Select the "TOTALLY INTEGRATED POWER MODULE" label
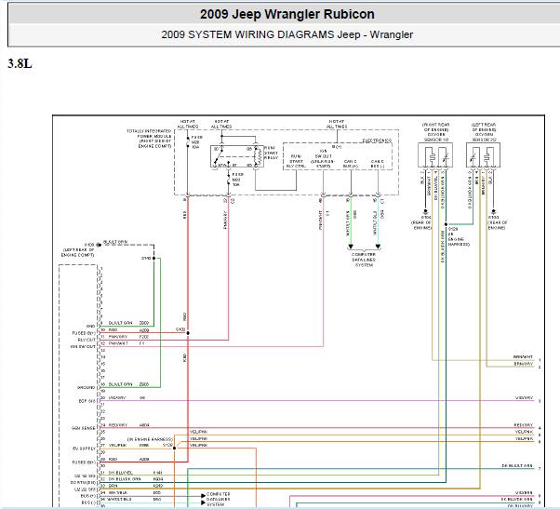 (149, 139)
